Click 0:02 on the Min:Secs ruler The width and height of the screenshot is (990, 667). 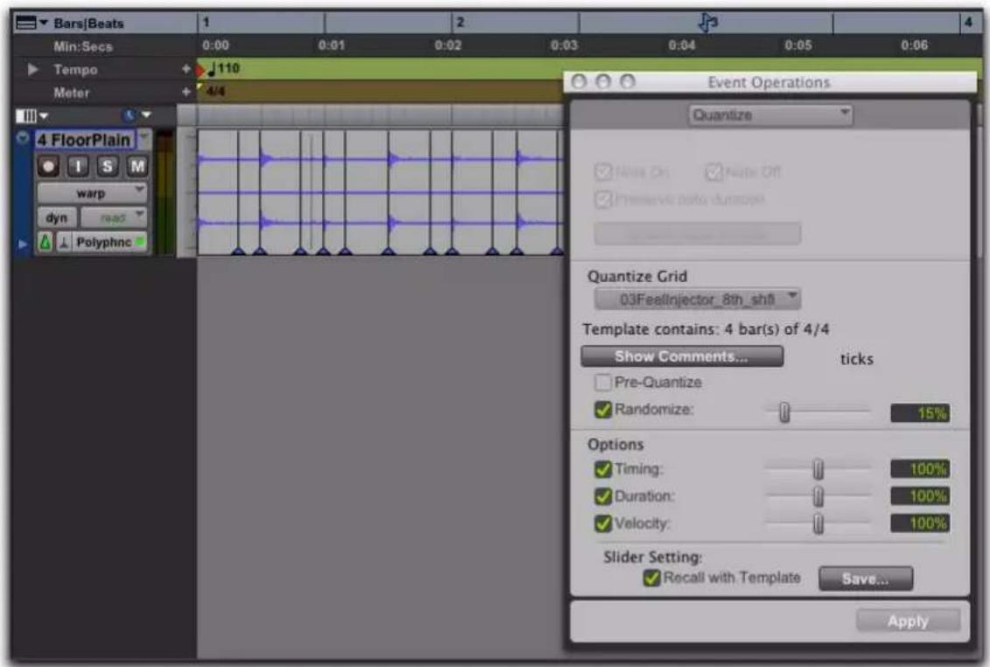coord(447,46)
